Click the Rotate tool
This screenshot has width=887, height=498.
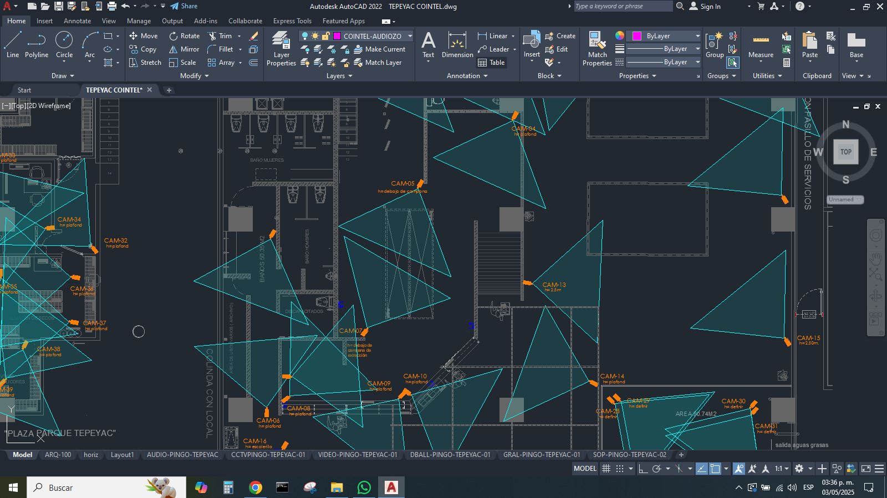(185, 36)
